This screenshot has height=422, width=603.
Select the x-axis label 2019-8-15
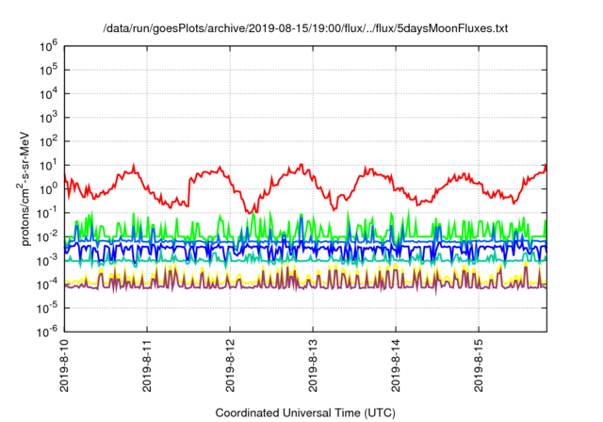(x=479, y=365)
